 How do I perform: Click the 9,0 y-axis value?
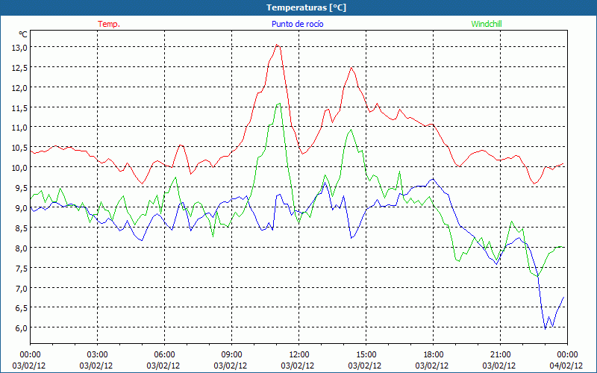[x=21, y=208]
